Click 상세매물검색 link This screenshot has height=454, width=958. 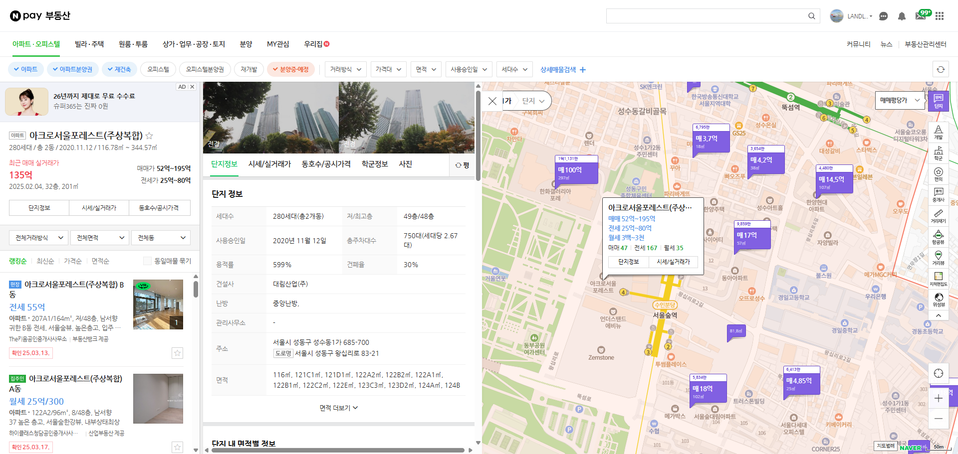[x=563, y=69]
